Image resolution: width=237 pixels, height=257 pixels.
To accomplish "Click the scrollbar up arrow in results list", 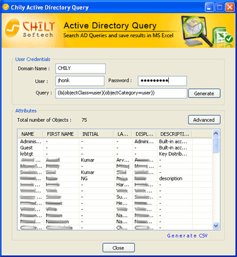I will 216,133.
